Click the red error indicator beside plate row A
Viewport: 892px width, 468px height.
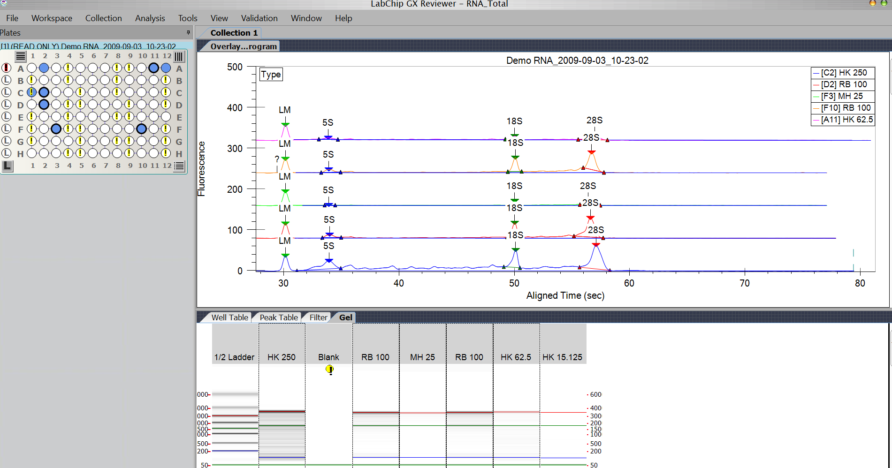pyautogui.click(x=6, y=68)
